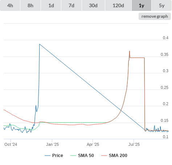The height and width of the screenshot is (165, 172).
Task: Click the Jul '25 axis label
Action: point(134,144)
